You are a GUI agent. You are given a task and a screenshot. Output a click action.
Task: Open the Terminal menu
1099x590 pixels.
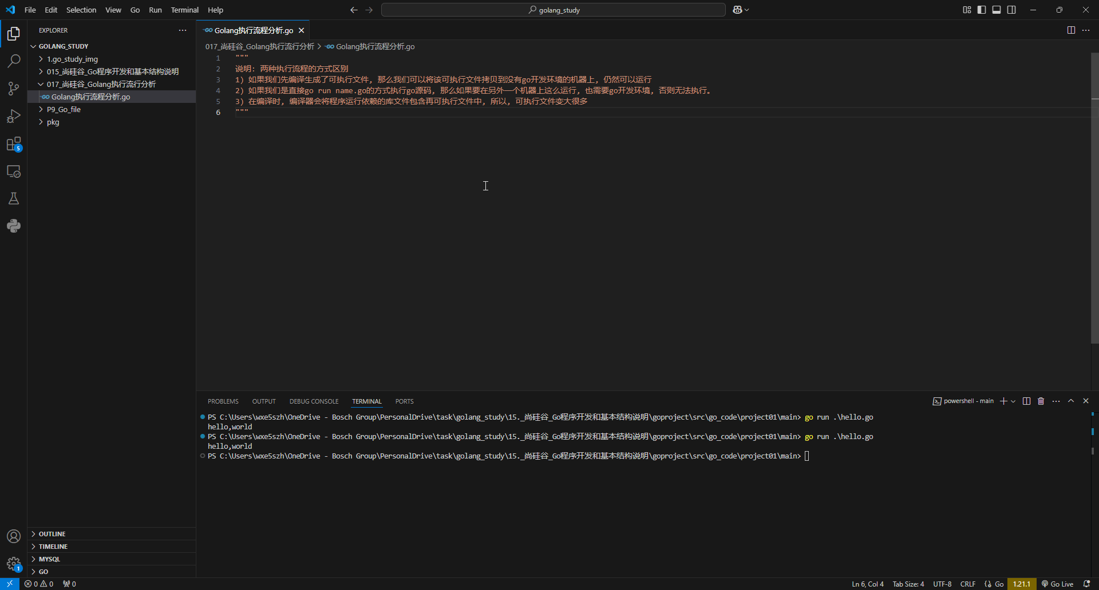[x=184, y=10]
